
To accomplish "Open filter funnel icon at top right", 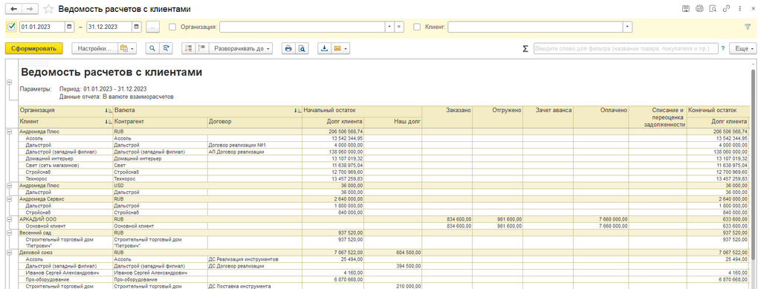I will click(748, 27).
